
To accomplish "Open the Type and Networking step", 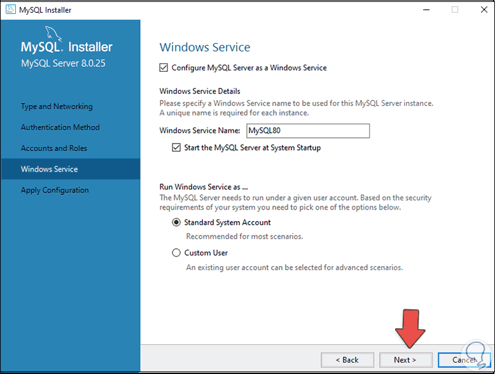I will [57, 107].
